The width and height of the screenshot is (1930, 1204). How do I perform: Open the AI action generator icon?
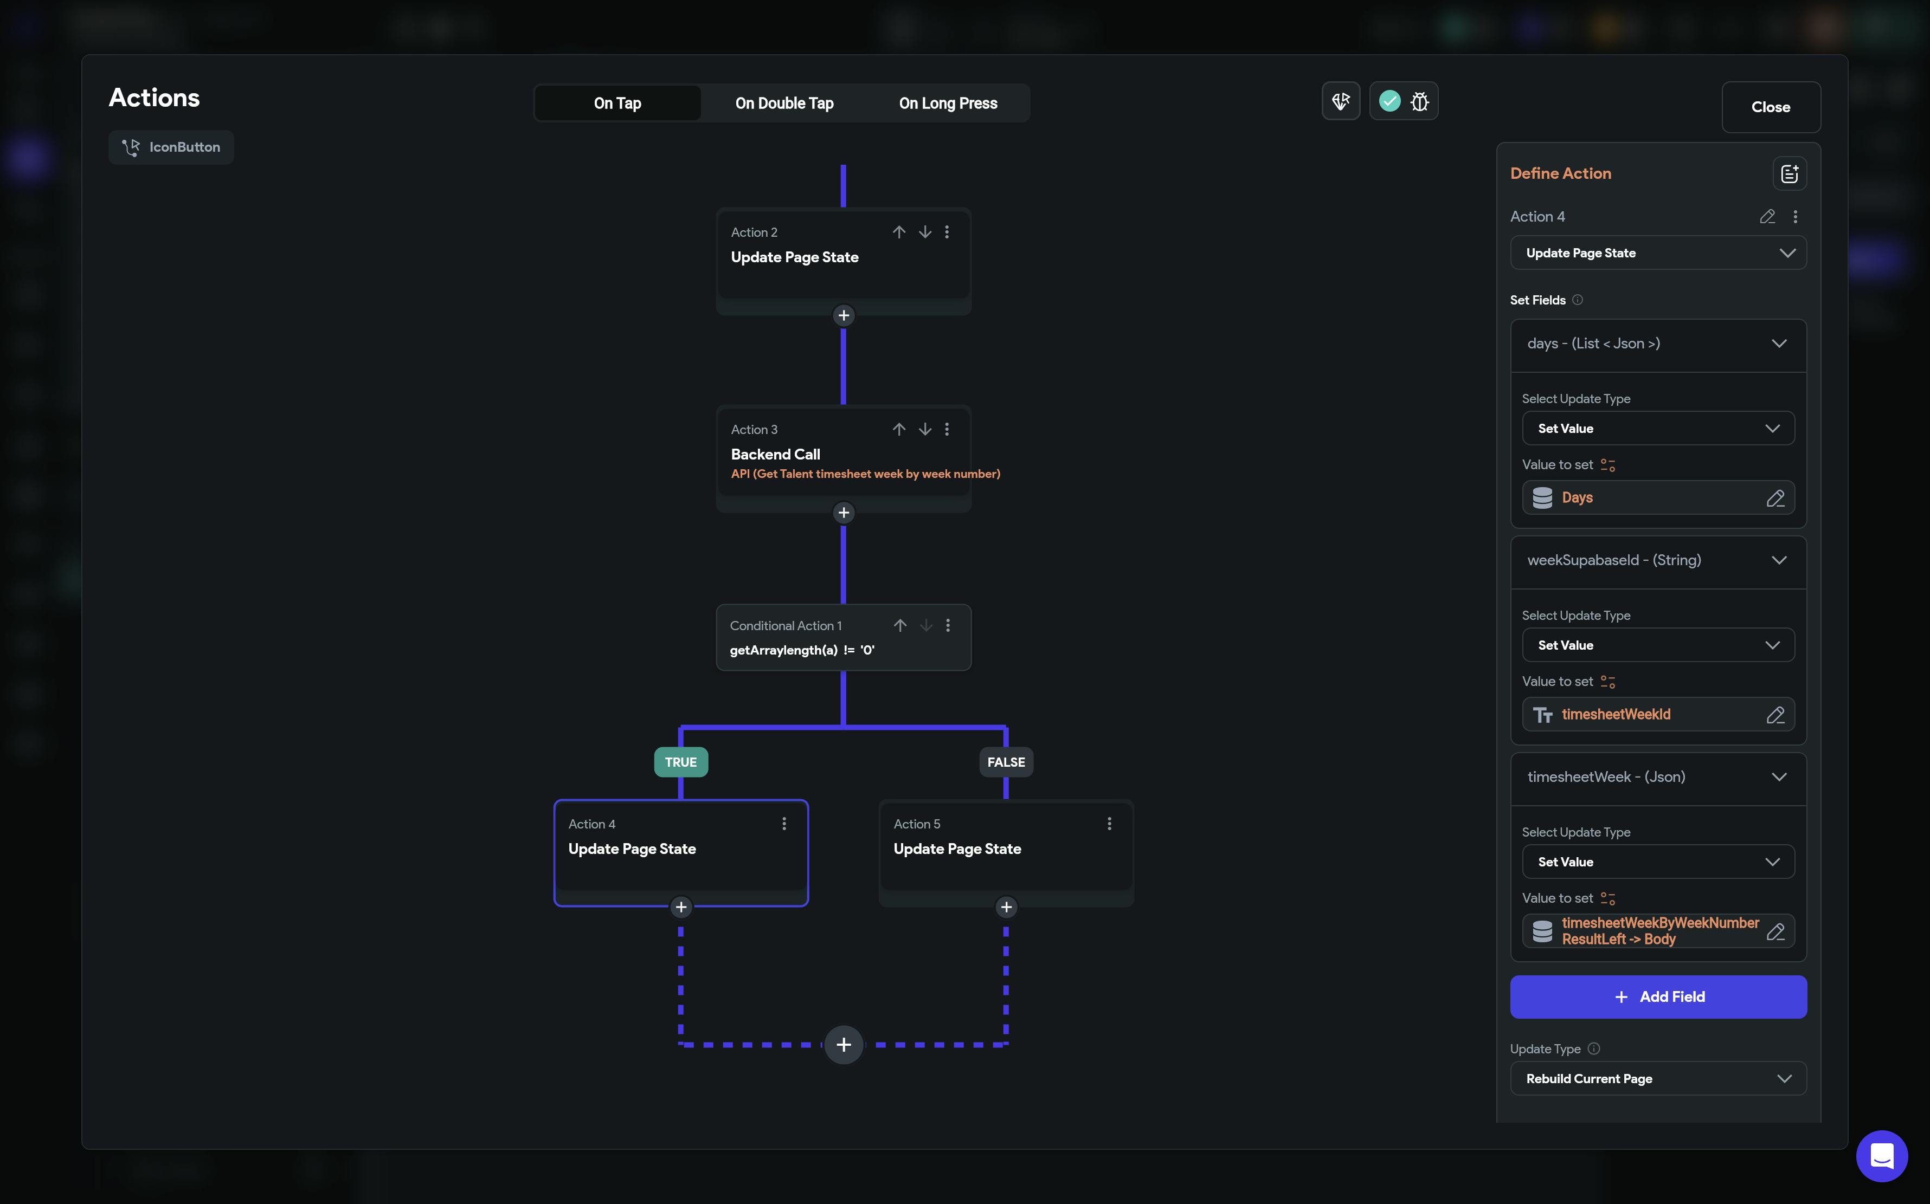[1341, 101]
